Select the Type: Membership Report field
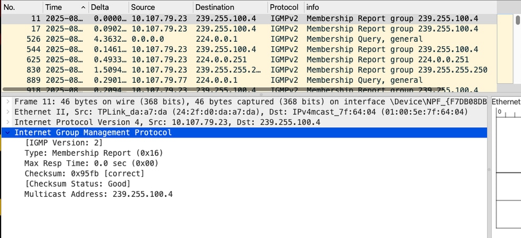Screen dimensions: 521x238 click(x=93, y=153)
